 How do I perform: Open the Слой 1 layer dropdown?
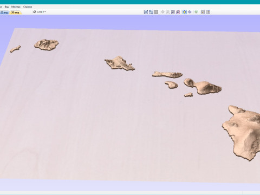[41, 12]
